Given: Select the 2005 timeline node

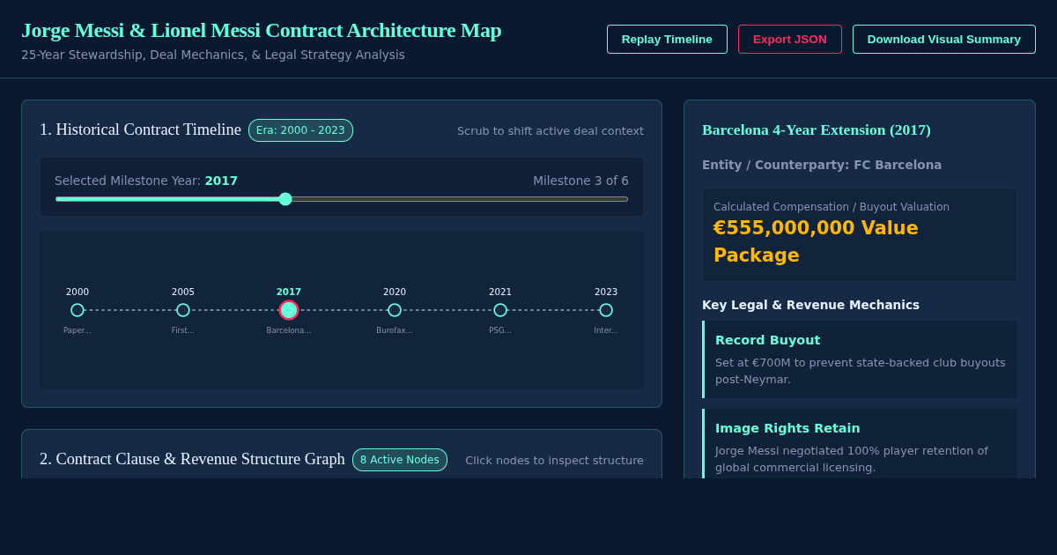Looking at the screenshot, I should [x=183, y=310].
